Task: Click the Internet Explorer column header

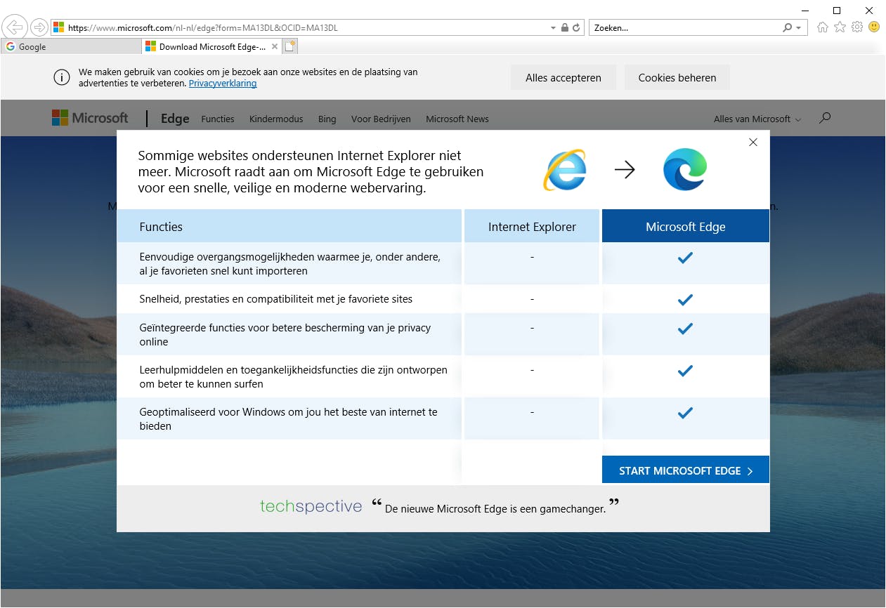Action: tap(532, 227)
